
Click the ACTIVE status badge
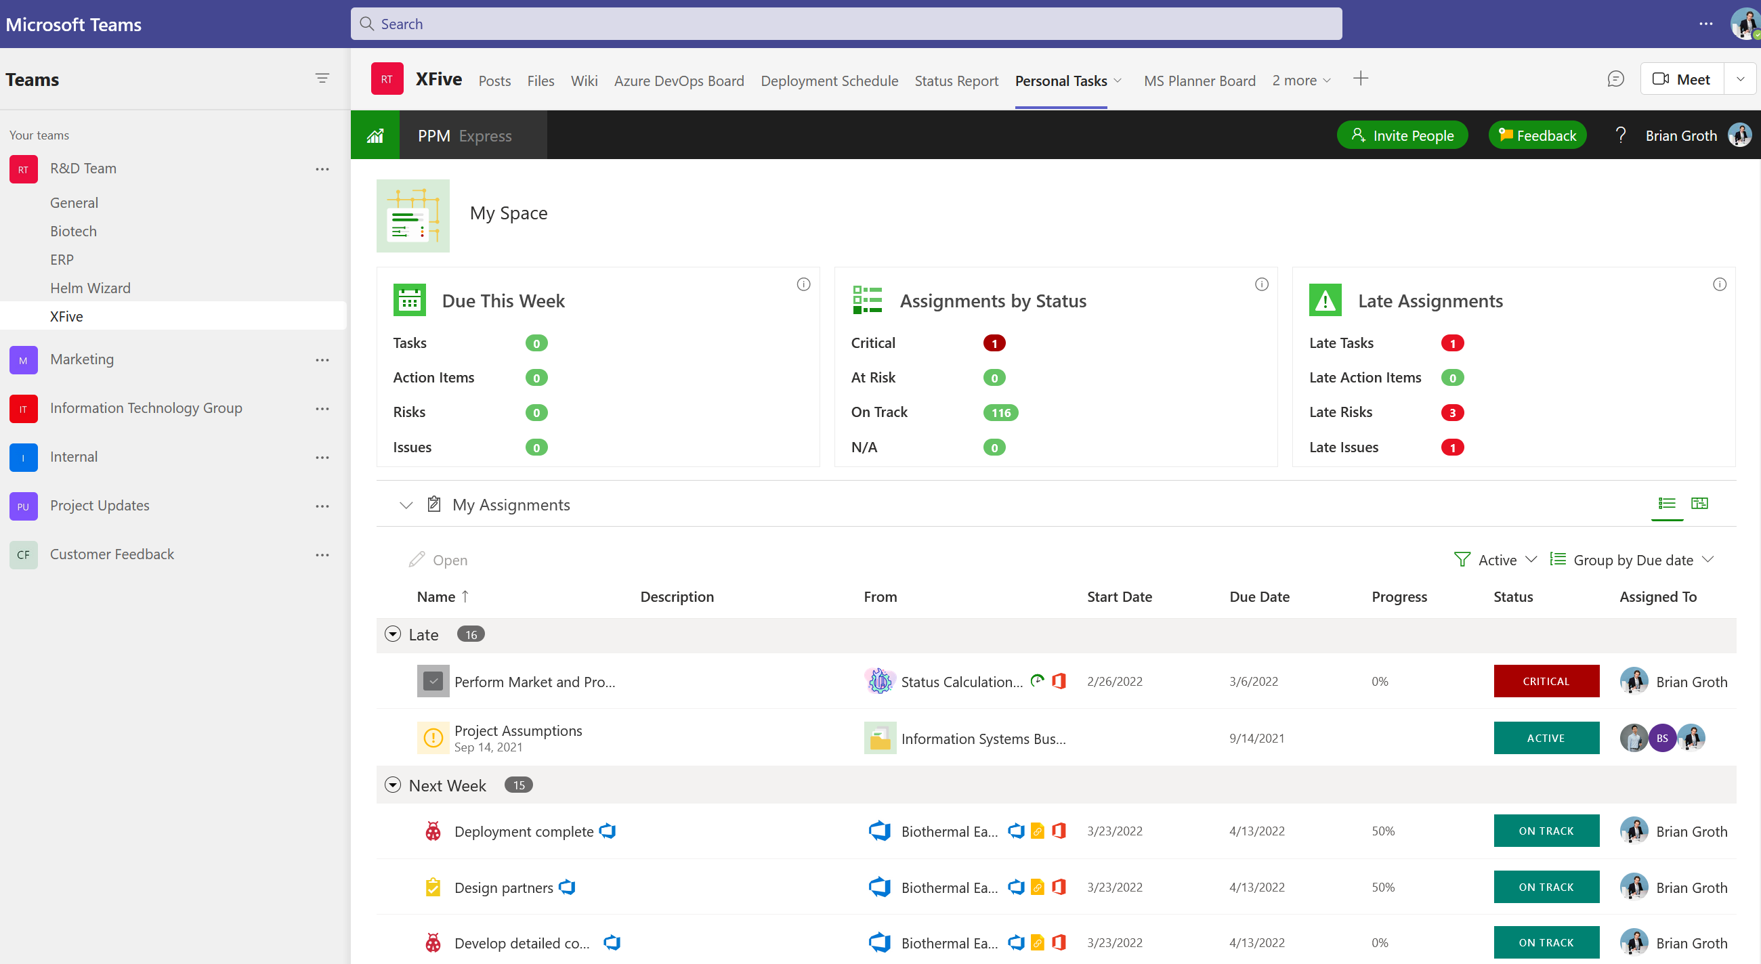pos(1546,738)
